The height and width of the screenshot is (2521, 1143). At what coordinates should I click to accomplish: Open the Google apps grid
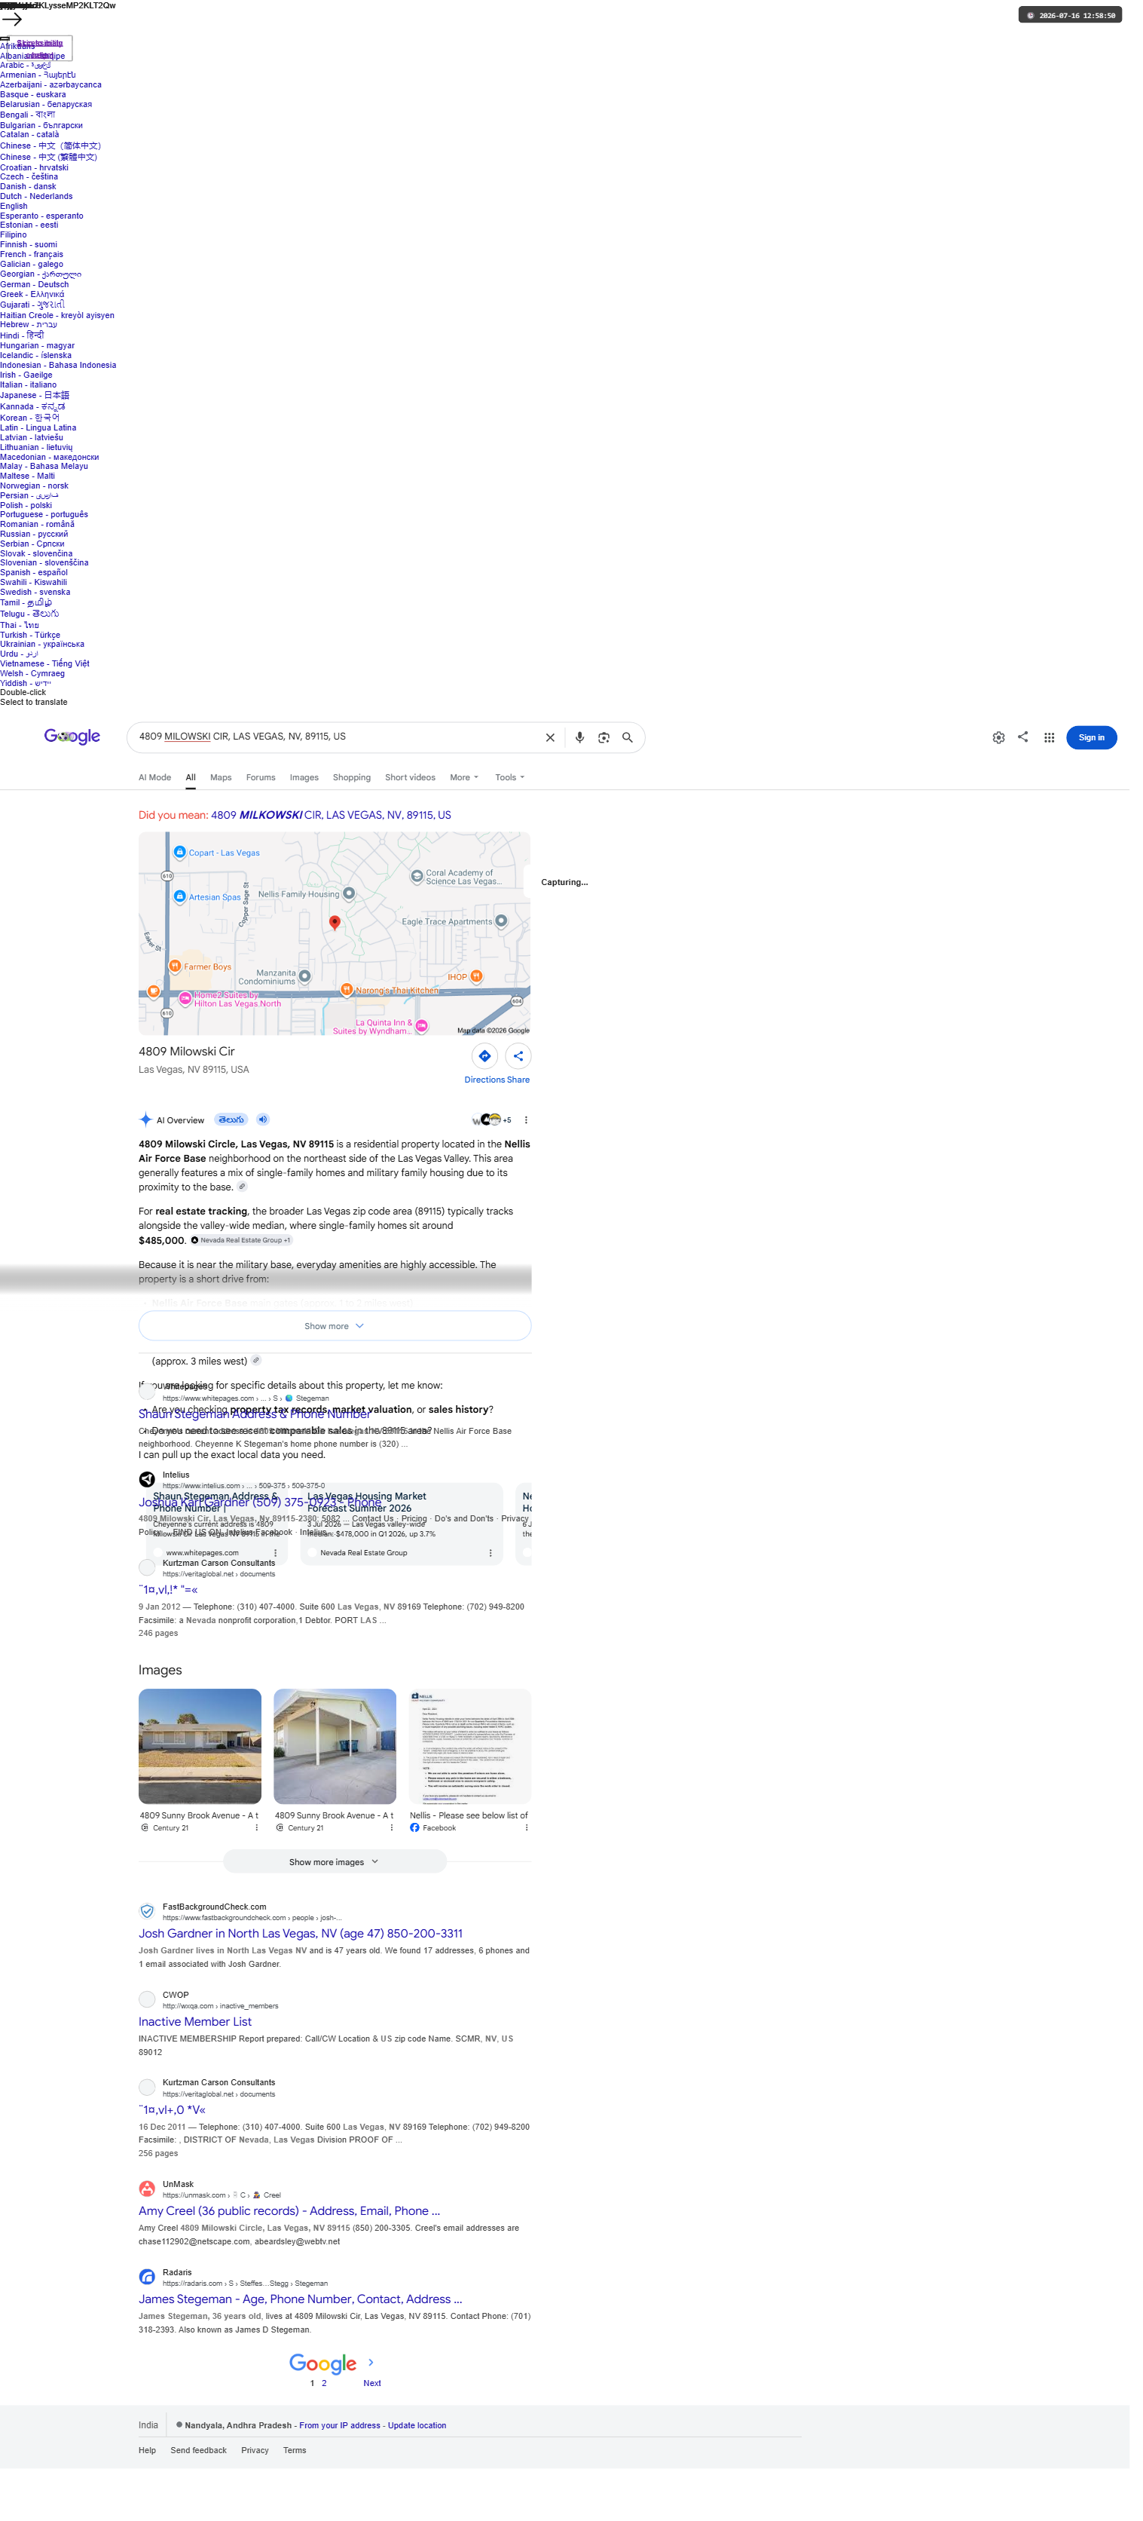click(x=1062, y=746)
